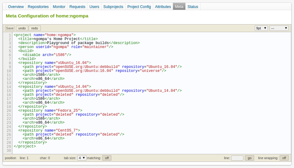Click the go-to-line input field
The height and width of the screenshot is (168, 294).
tap(237, 158)
